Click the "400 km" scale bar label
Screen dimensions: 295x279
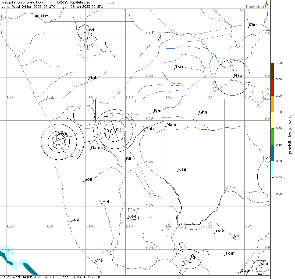(42, 16)
